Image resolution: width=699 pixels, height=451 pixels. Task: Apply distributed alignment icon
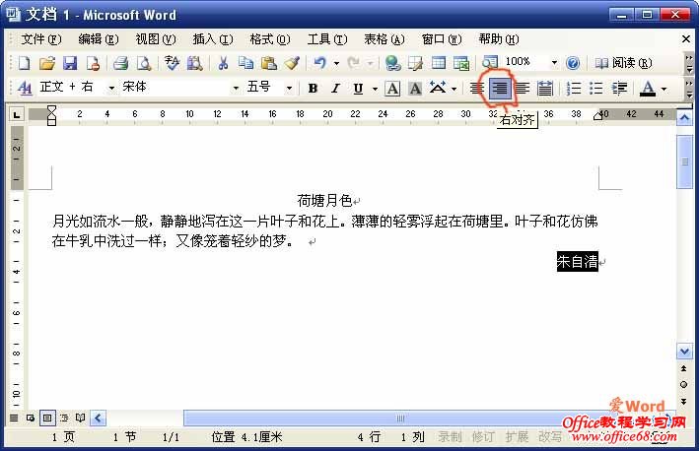tap(545, 88)
